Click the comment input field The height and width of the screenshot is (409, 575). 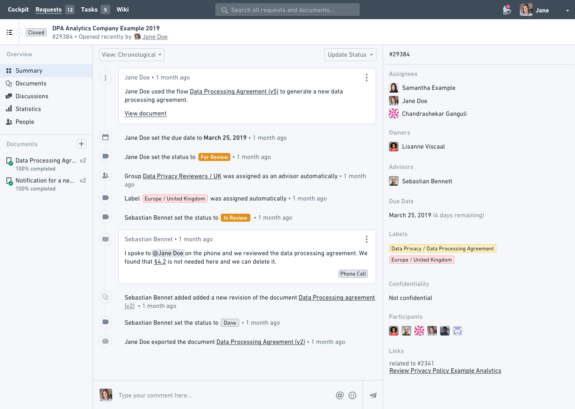[224, 395]
